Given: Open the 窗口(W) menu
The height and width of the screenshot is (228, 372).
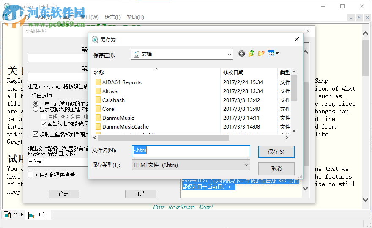Looking at the screenshot, I should (x=90, y=17).
